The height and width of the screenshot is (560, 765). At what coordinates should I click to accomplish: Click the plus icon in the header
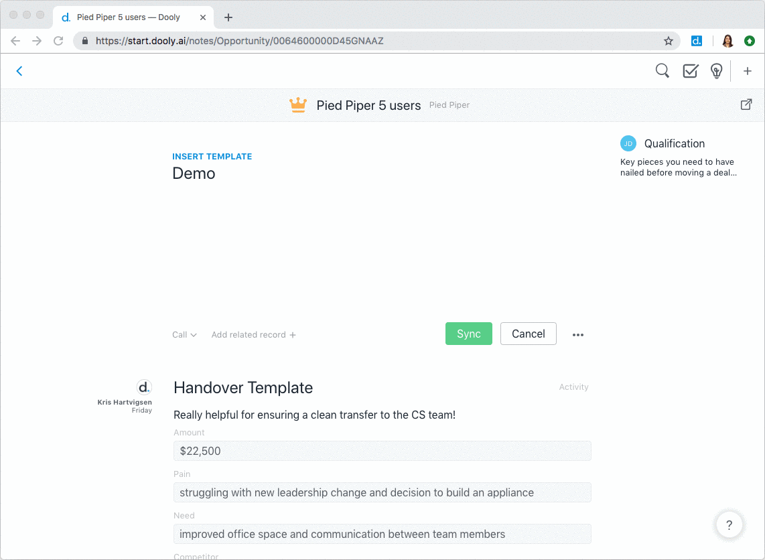pos(748,71)
